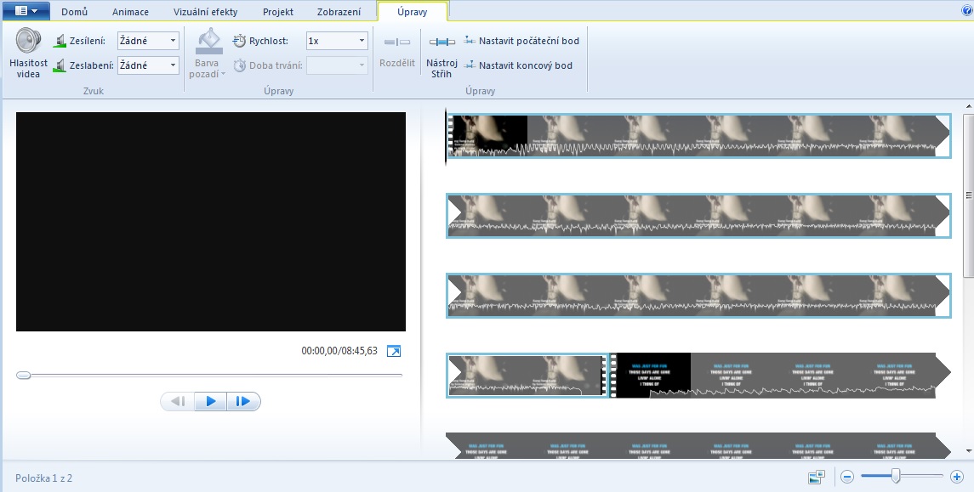The width and height of the screenshot is (974, 492).
Task: Click the storyboard scroll up arrow
Action: pos(968,105)
